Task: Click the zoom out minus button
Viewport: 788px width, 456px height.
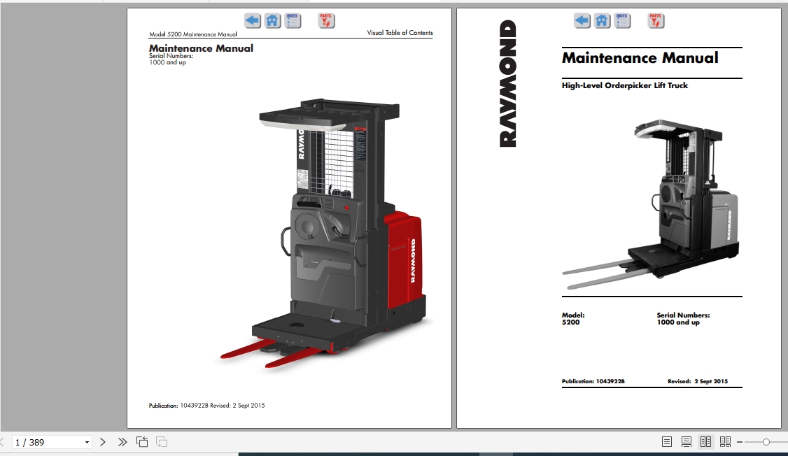Action: (740, 442)
